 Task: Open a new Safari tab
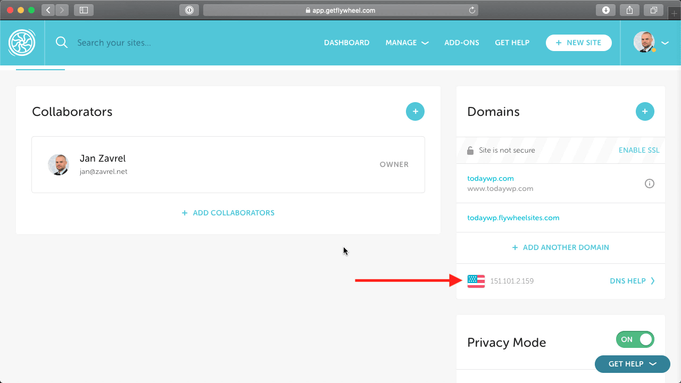coord(674,13)
